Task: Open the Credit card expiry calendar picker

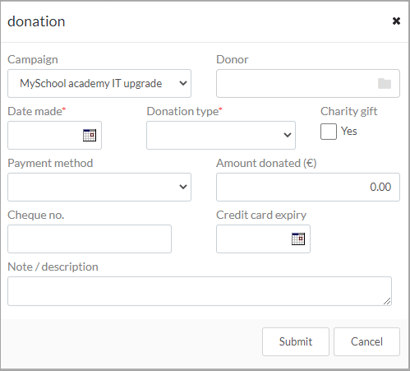Action: (x=298, y=239)
